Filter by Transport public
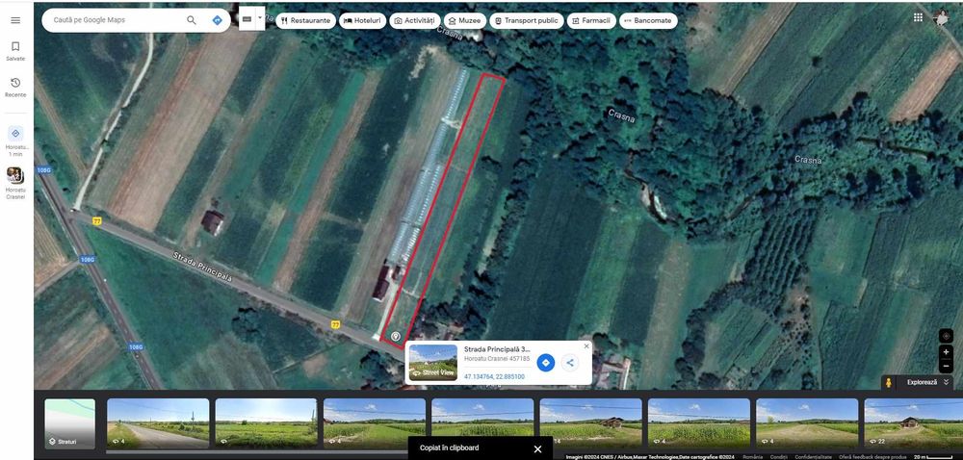Image resolution: width=963 pixels, height=460 pixels. coord(527,20)
